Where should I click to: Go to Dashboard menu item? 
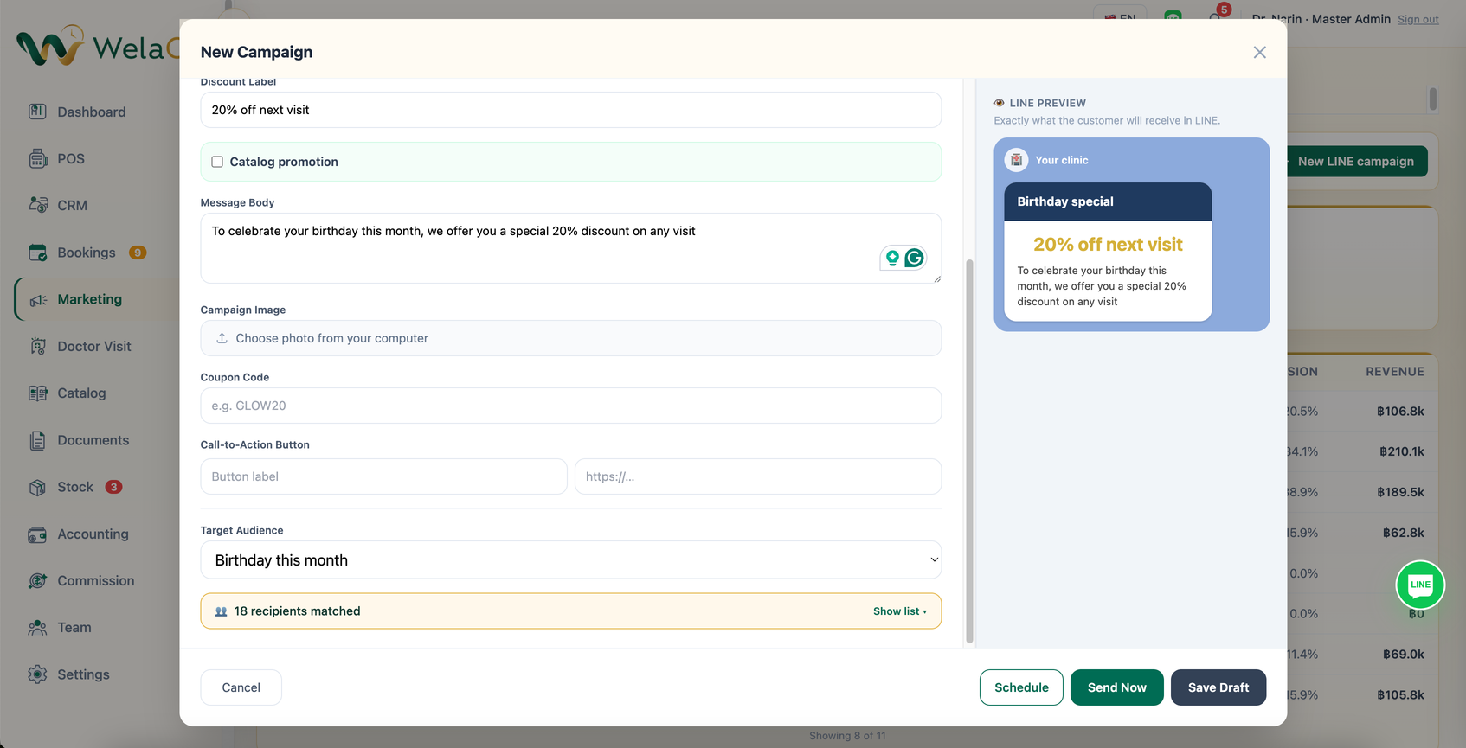(92, 112)
